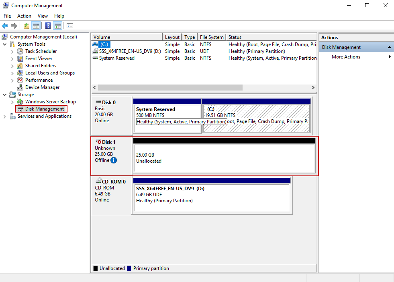This screenshot has height=282, width=394.
Task: Expand the More Actions submenu arrow
Action: 389,56
